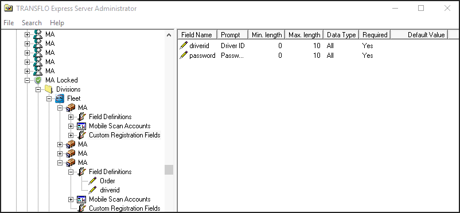Click the icon of the highlighted Custom Registration Fields

(82, 135)
